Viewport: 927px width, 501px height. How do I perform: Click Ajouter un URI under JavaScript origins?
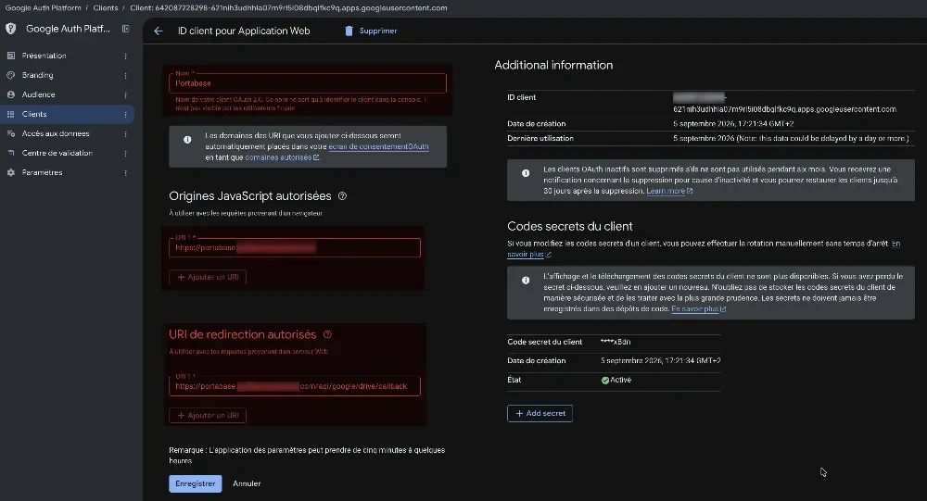click(208, 277)
